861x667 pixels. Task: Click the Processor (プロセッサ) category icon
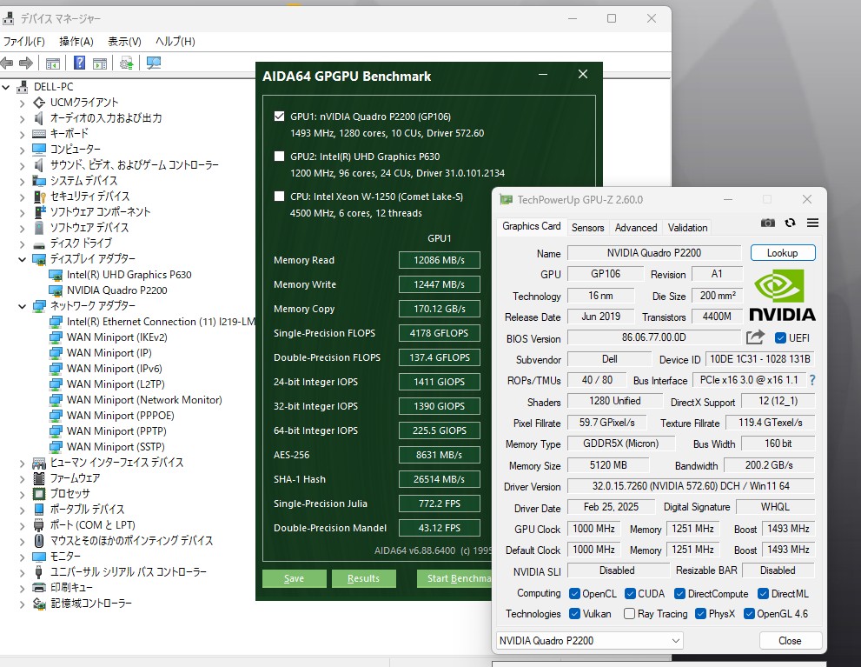coord(39,493)
